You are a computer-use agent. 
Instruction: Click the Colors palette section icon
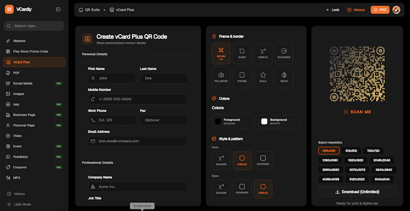pyautogui.click(x=214, y=98)
